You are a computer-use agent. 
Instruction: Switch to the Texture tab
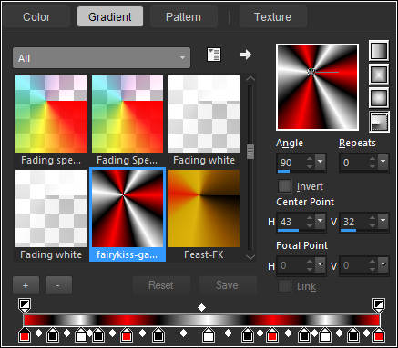pos(272,17)
